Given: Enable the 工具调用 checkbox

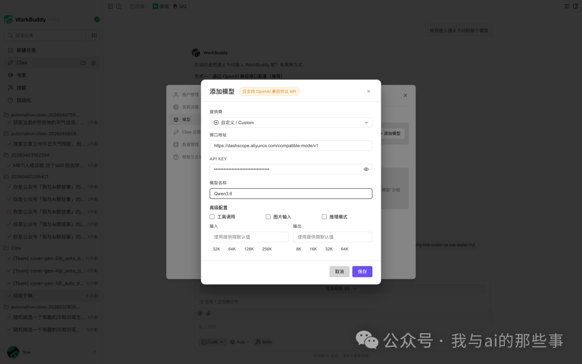Looking at the screenshot, I should 212,217.
